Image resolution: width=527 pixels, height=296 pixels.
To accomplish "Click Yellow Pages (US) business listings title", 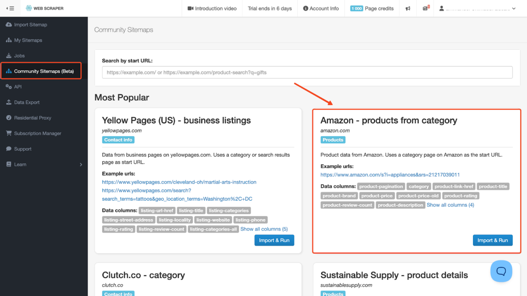I will coord(176,120).
